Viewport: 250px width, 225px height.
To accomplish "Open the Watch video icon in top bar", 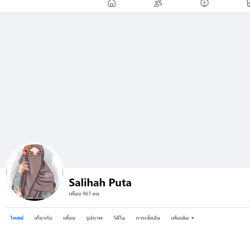I will [204, 3].
